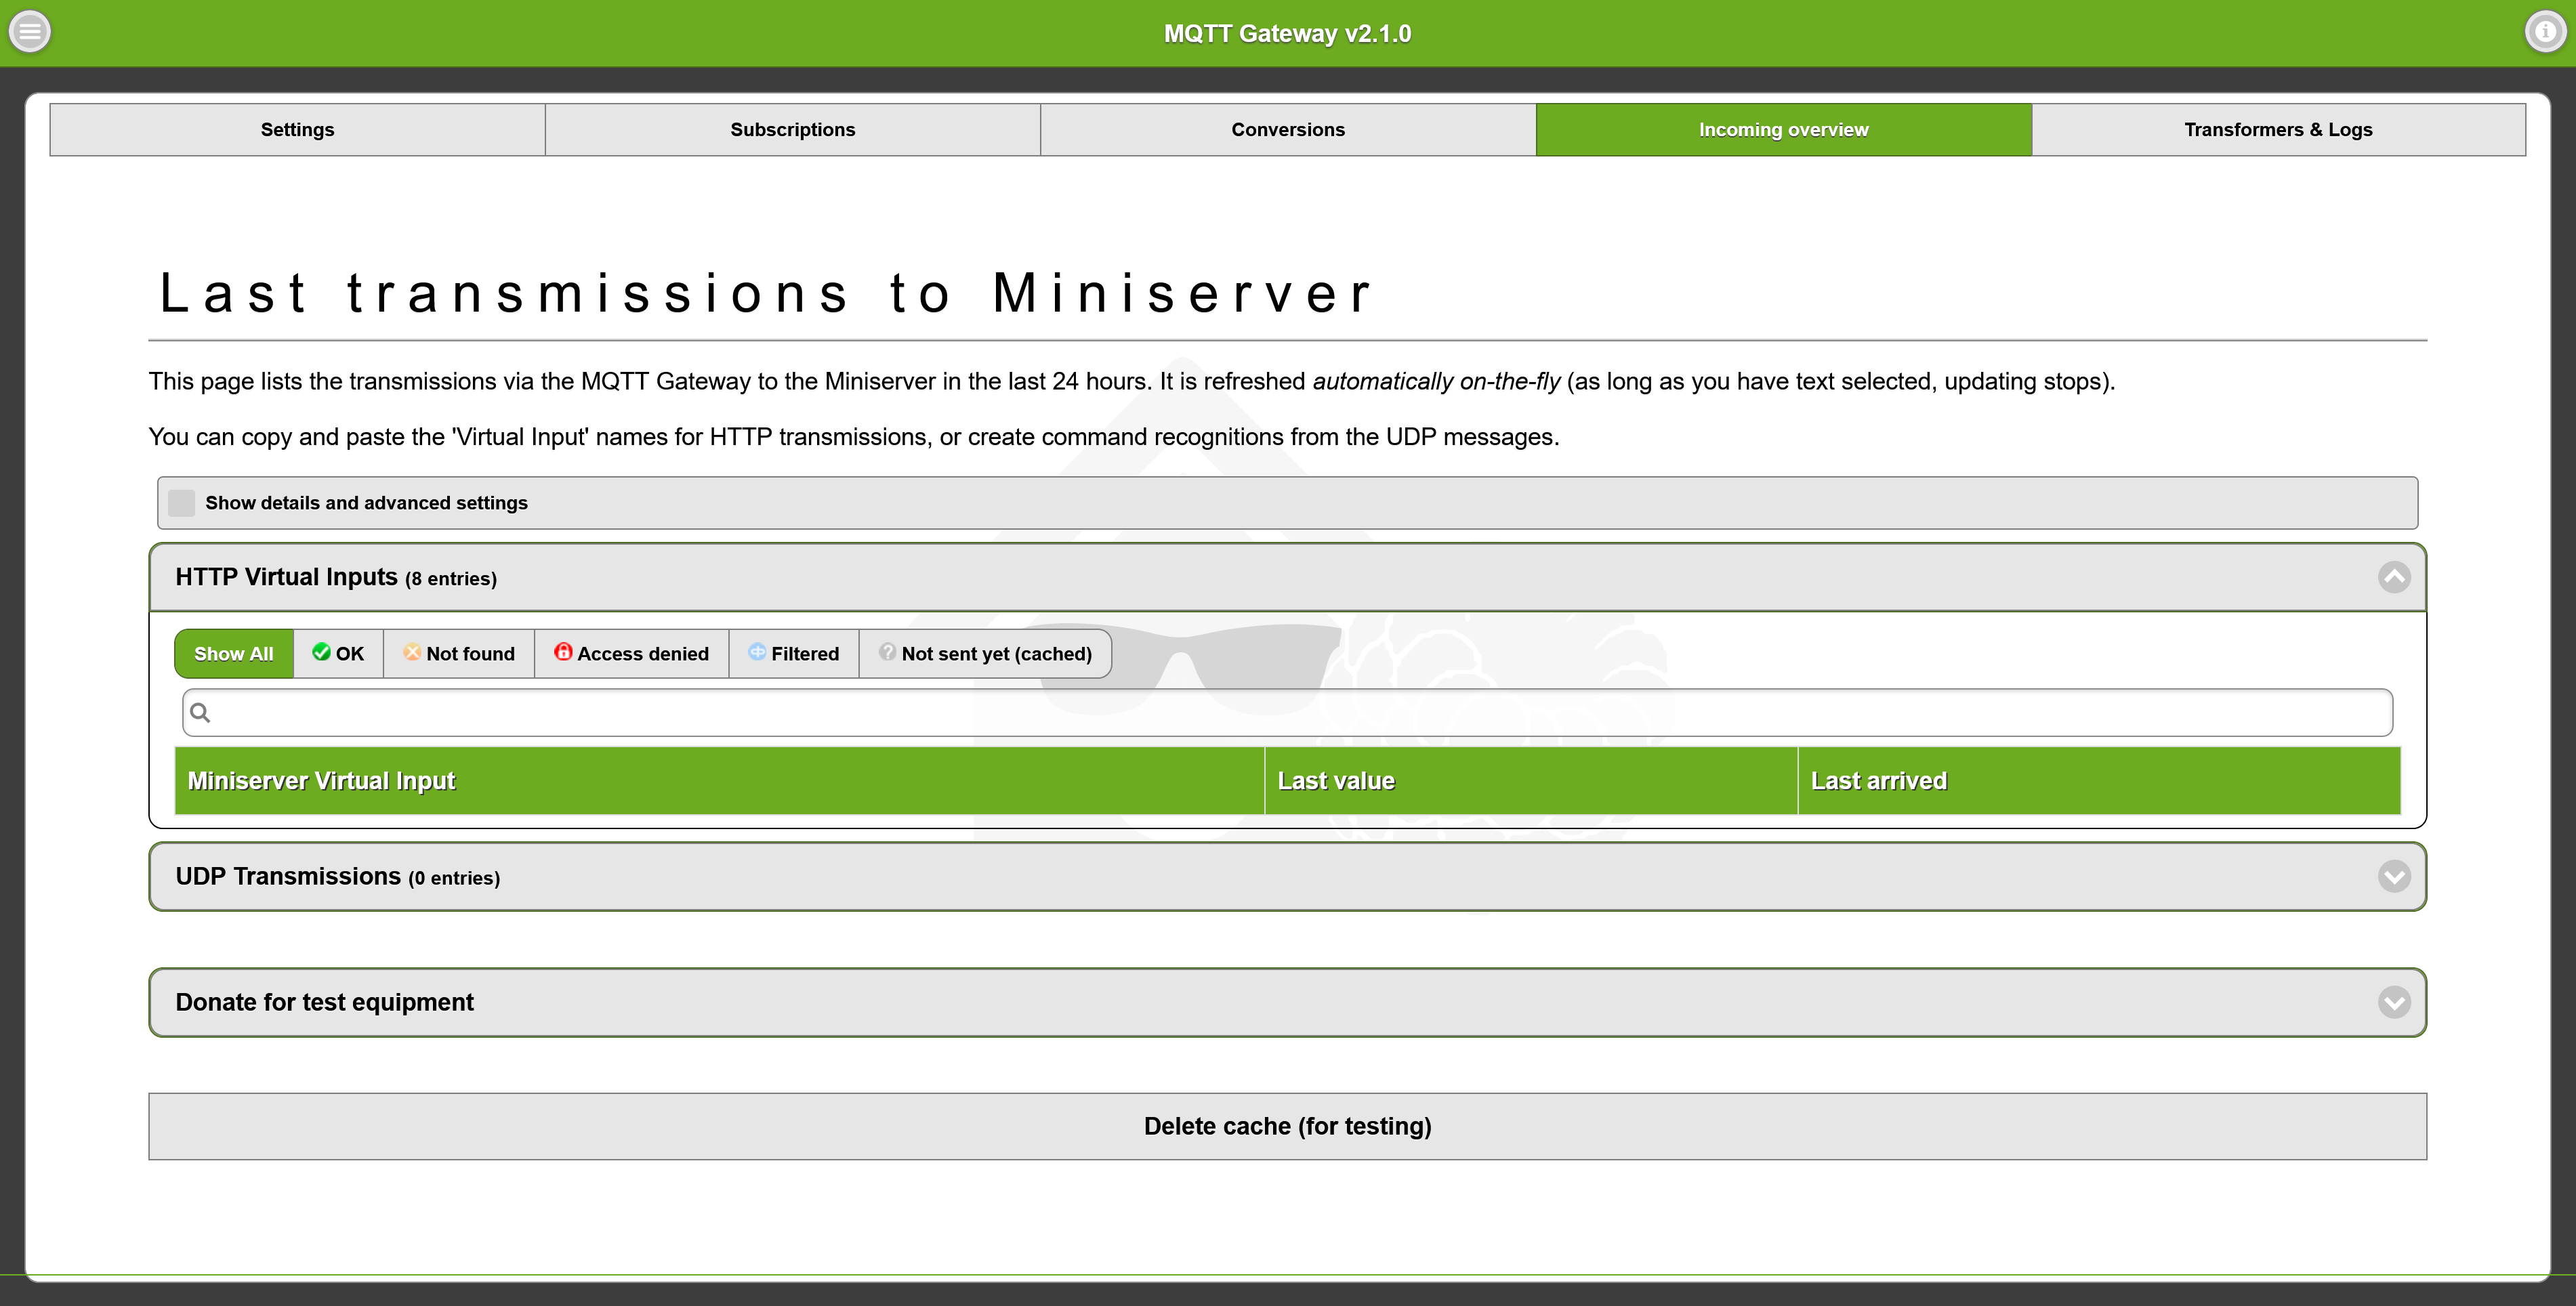
Task: Collapse the HTTP Virtual Inputs section
Action: 2393,576
